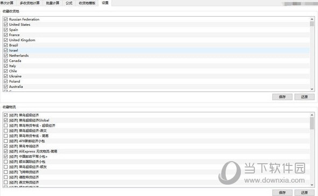This screenshot has width=318, height=196.
Task: Click destination list scrollbar down arrow
Action: (x=312, y=89)
